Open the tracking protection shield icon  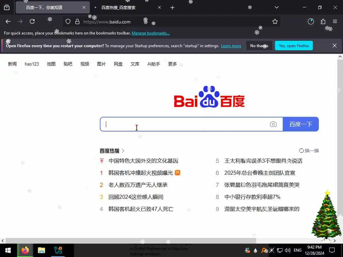click(x=68, y=22)
